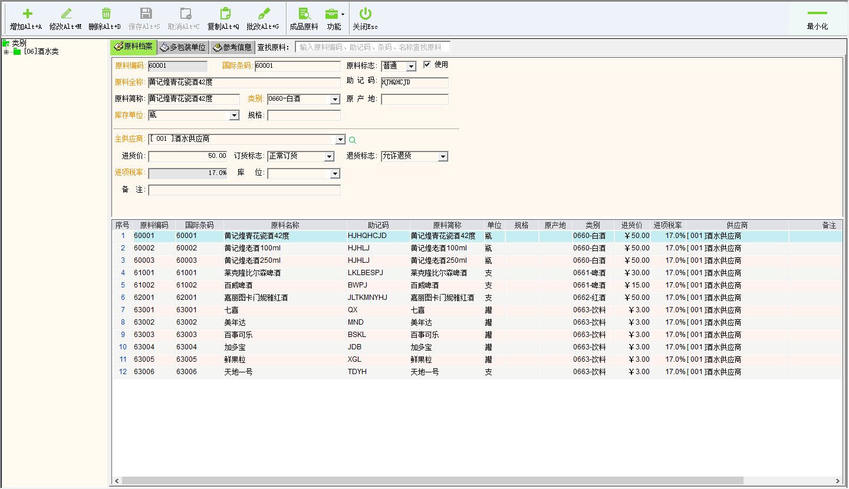
Task: Open the 订货标志 dropdown
Action: click(x=330, y=157)
